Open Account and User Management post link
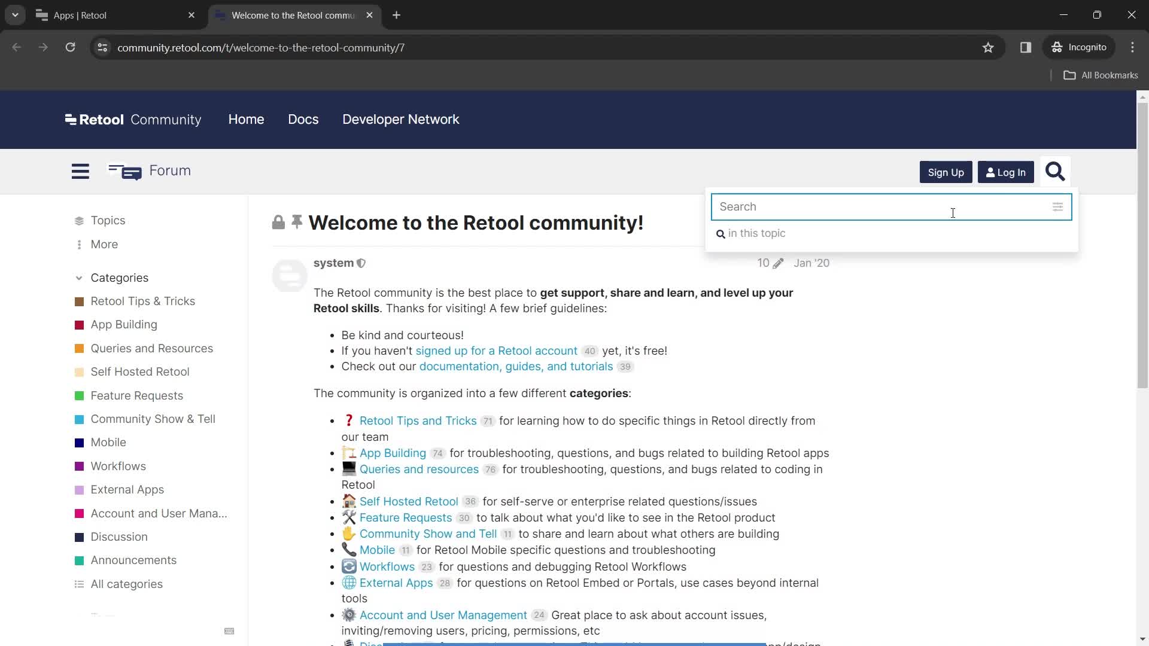The height and width of the screenshot is (646, 1149). tap(443, 615)
